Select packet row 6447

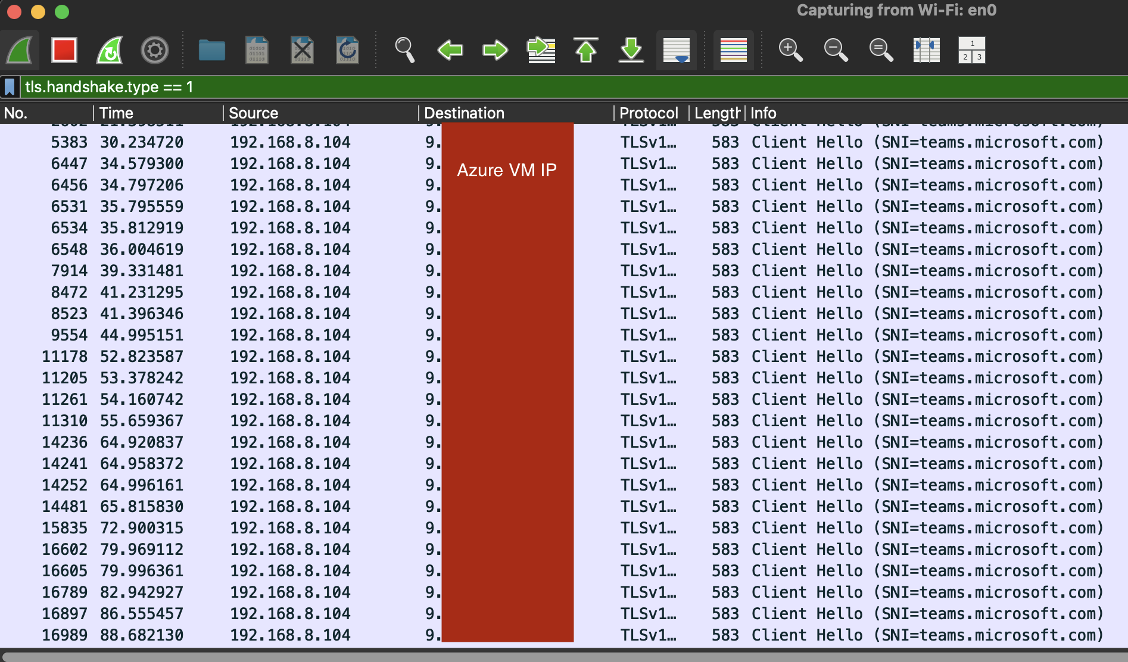point(564,164)
